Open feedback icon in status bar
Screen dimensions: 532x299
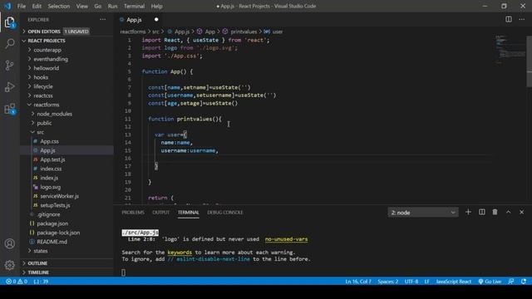pyautogui.click(x=511, y=282)
